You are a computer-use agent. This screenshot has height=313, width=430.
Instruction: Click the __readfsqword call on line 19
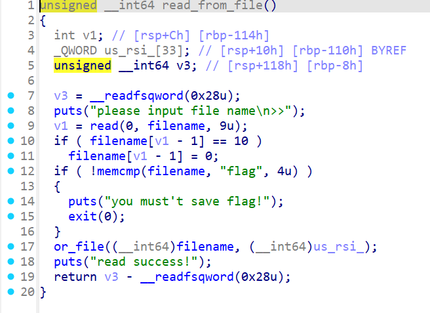pyautogui.click(x=187, y=277)
